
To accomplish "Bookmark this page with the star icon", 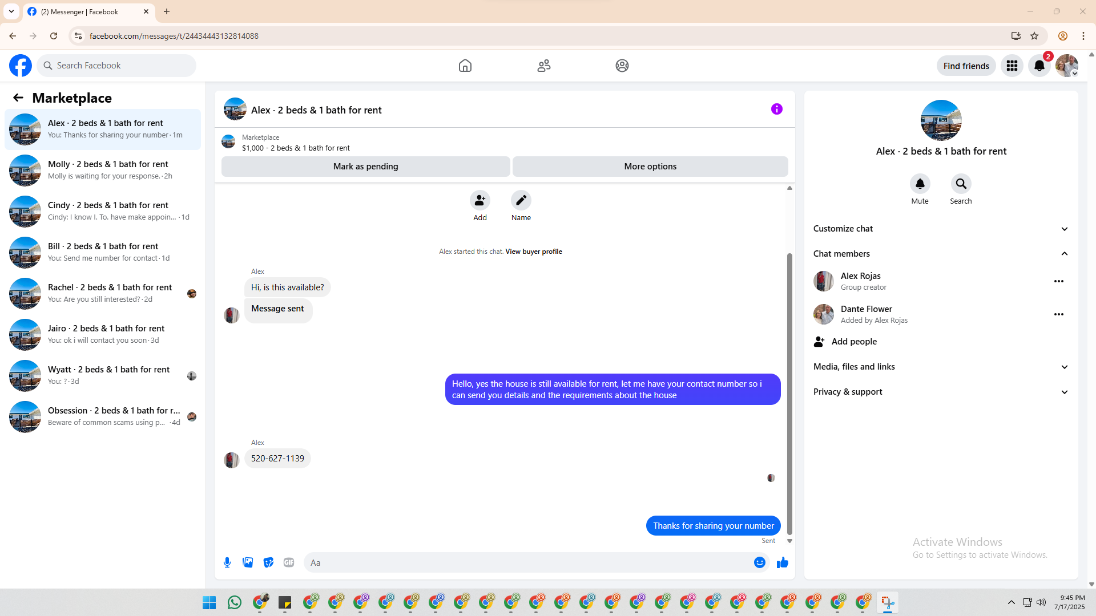I will pyautogui.click(x=1034, y=36).
